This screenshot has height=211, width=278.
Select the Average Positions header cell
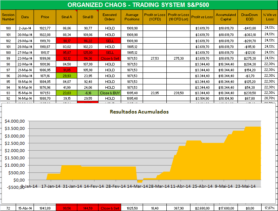132,17
